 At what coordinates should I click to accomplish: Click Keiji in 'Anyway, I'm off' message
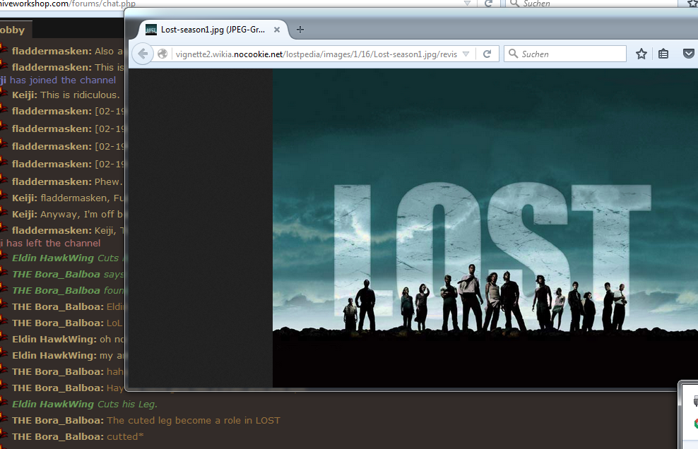tap(25, 214)
